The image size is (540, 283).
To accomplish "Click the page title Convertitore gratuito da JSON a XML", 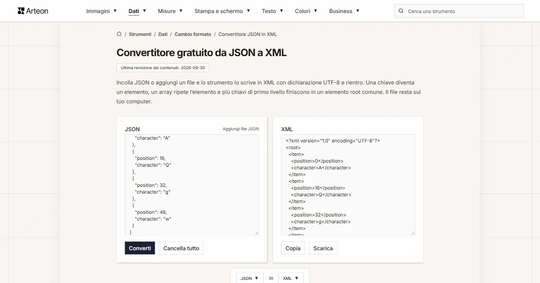I will [202, 53].
